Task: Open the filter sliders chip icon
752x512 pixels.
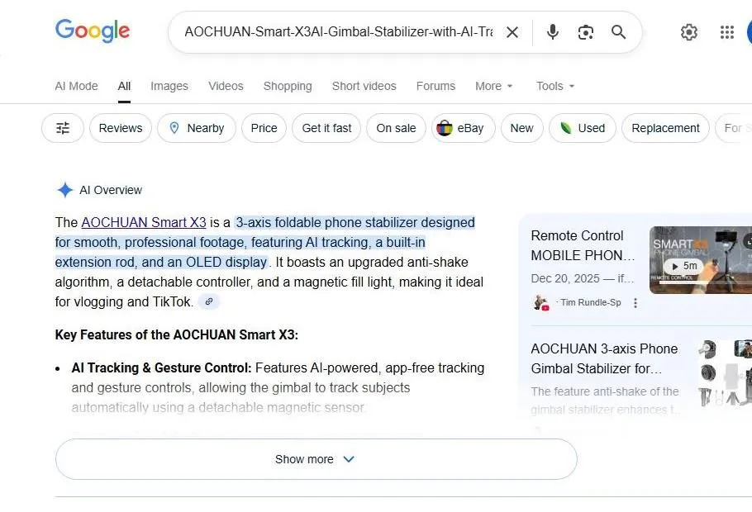Action: tap(63, 128)
